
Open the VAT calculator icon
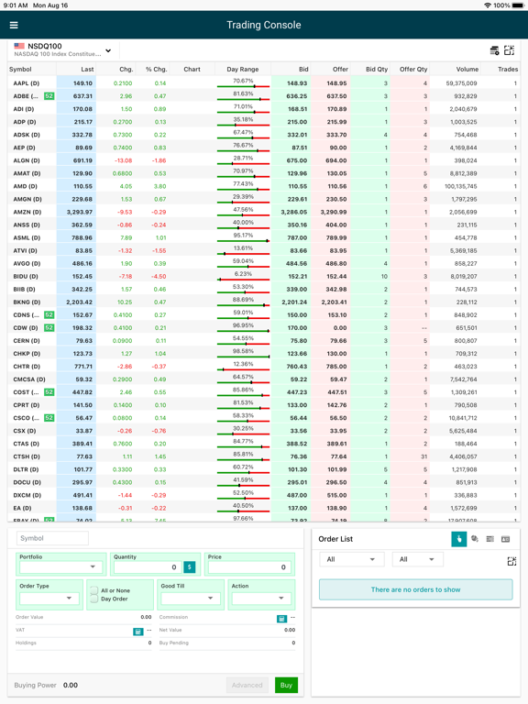coord(138,632)
